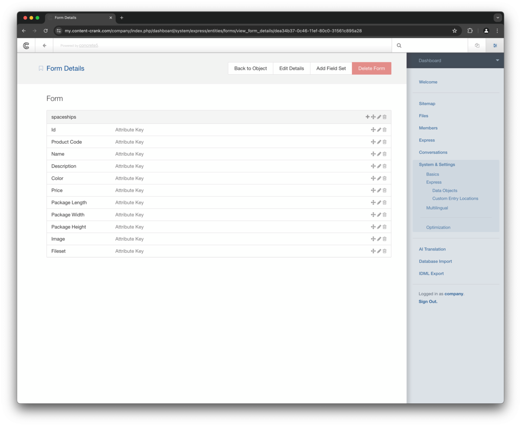The image size is (521, 426).
Task: Edit the Id field
Action: (x=379, y=130)
